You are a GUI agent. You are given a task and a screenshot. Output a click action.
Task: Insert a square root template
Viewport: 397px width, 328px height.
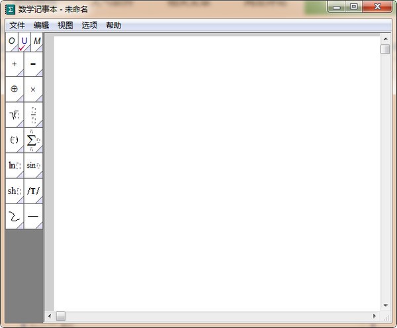(x=15, y=115)
